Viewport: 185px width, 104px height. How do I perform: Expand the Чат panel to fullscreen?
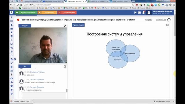pyautogui.click(x=65, y=66)
